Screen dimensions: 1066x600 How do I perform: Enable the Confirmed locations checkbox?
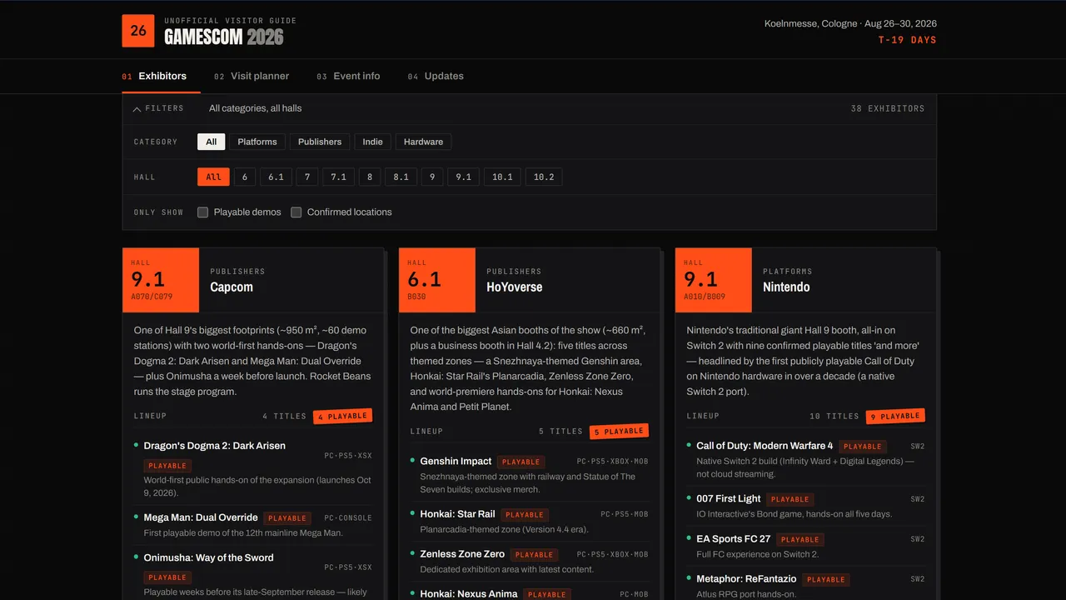(296, 212)
